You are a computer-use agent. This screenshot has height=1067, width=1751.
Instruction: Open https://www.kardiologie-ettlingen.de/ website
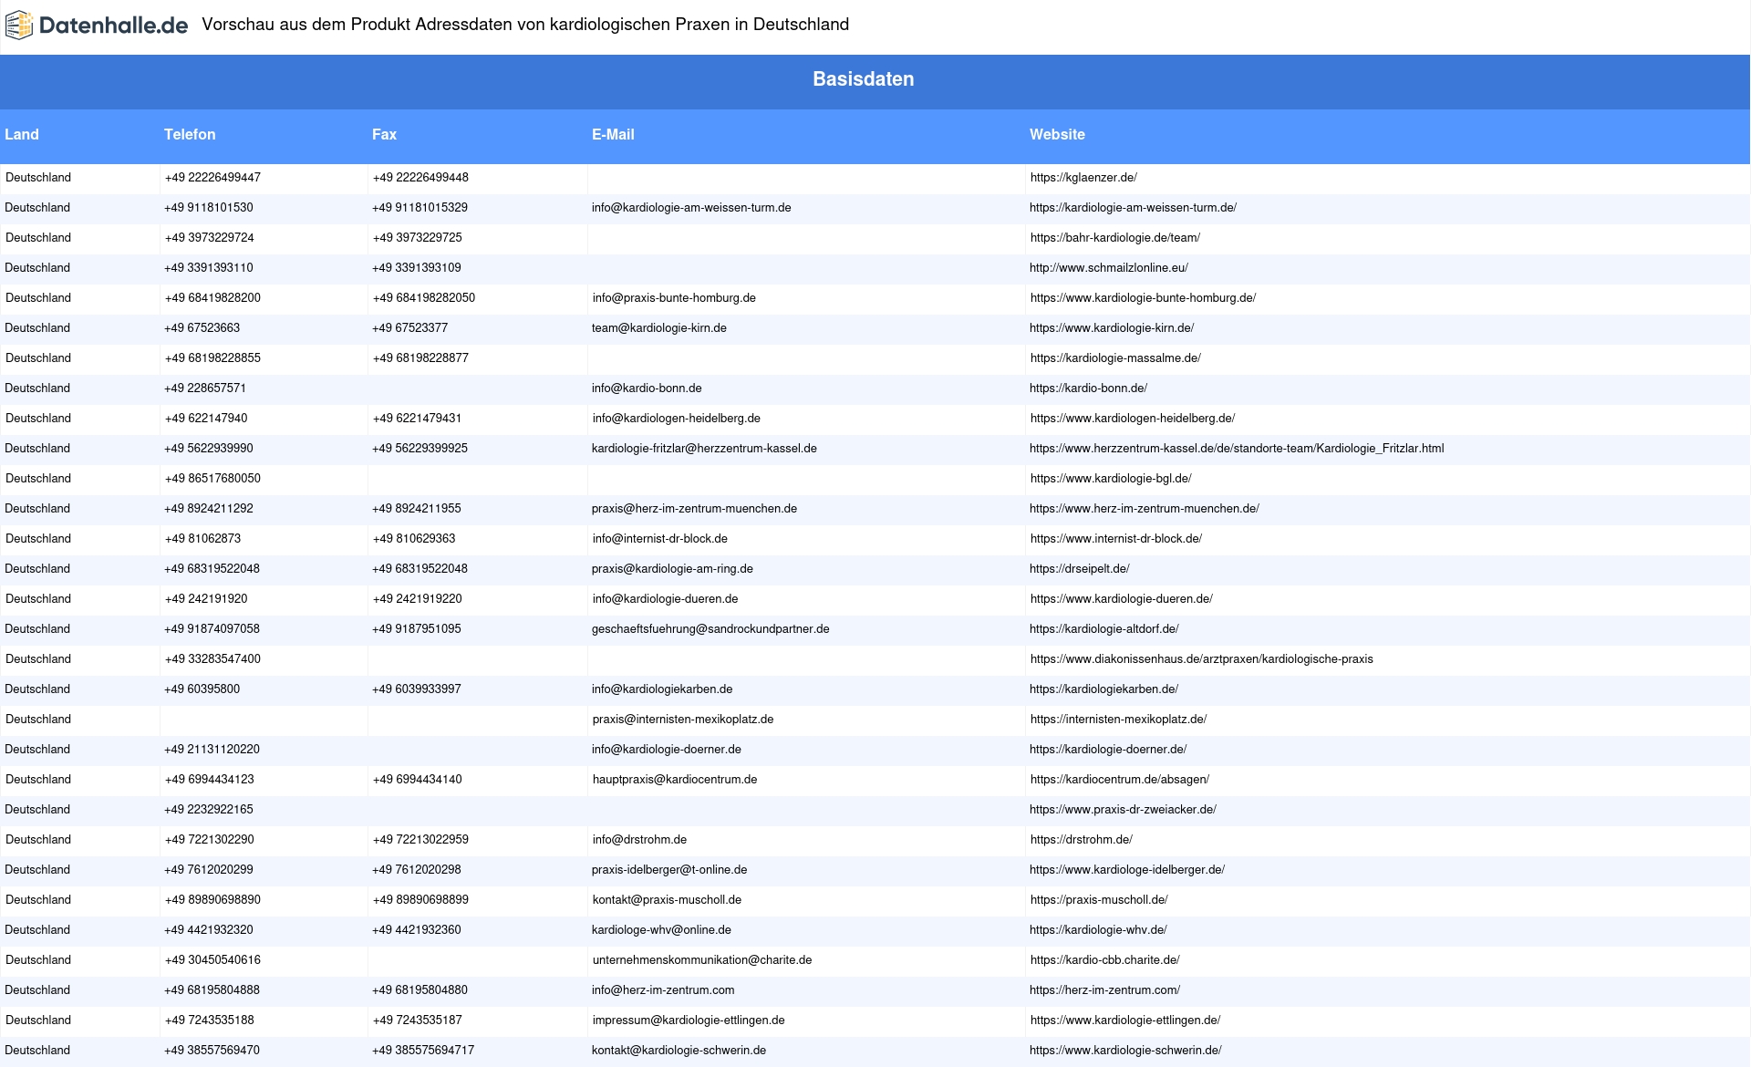coord(1125,1020)
